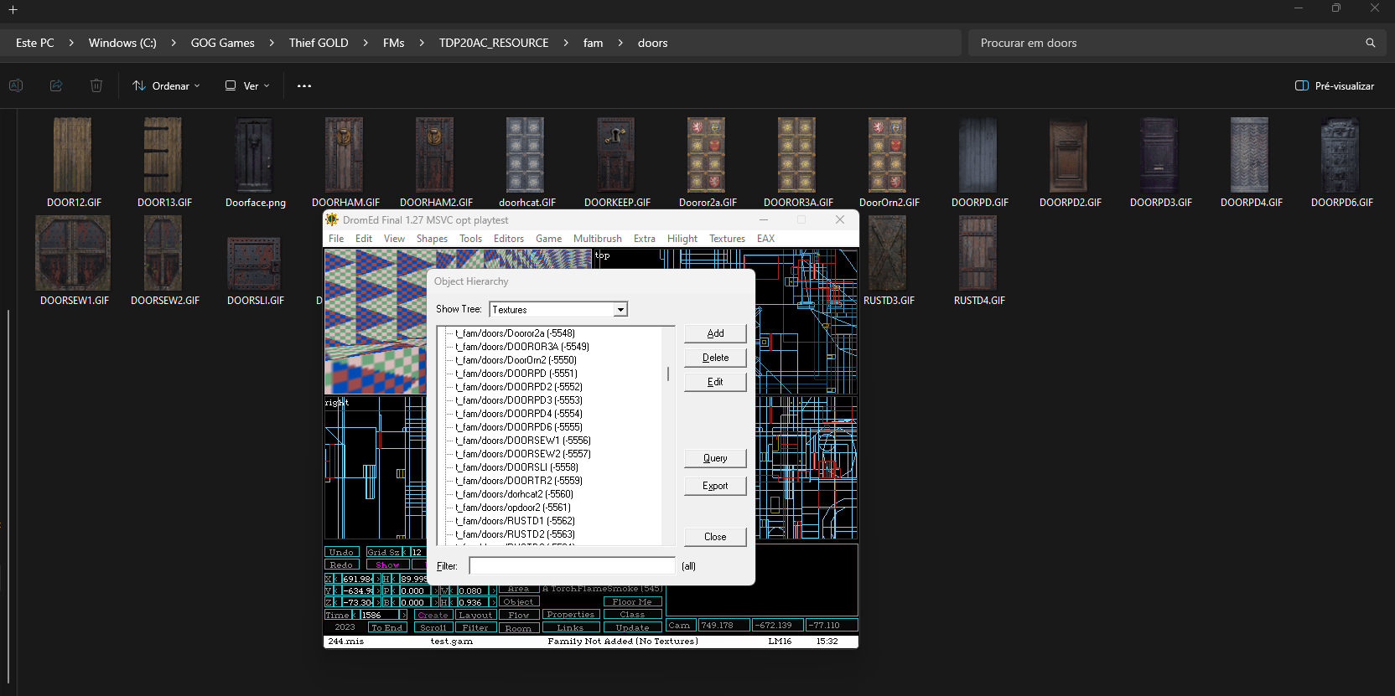Select the RUSTD4.GIF file icon
This screenshot has width=1395, height=696.
pyautogui.click(x=978, y=253)
